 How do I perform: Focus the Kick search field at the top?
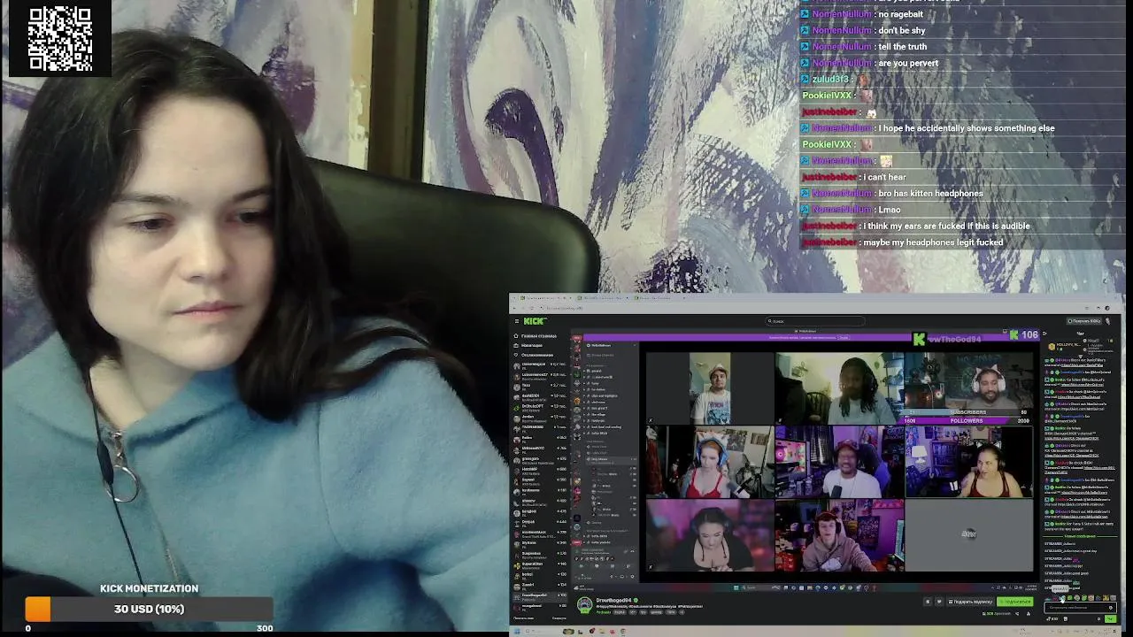point(814,321)
